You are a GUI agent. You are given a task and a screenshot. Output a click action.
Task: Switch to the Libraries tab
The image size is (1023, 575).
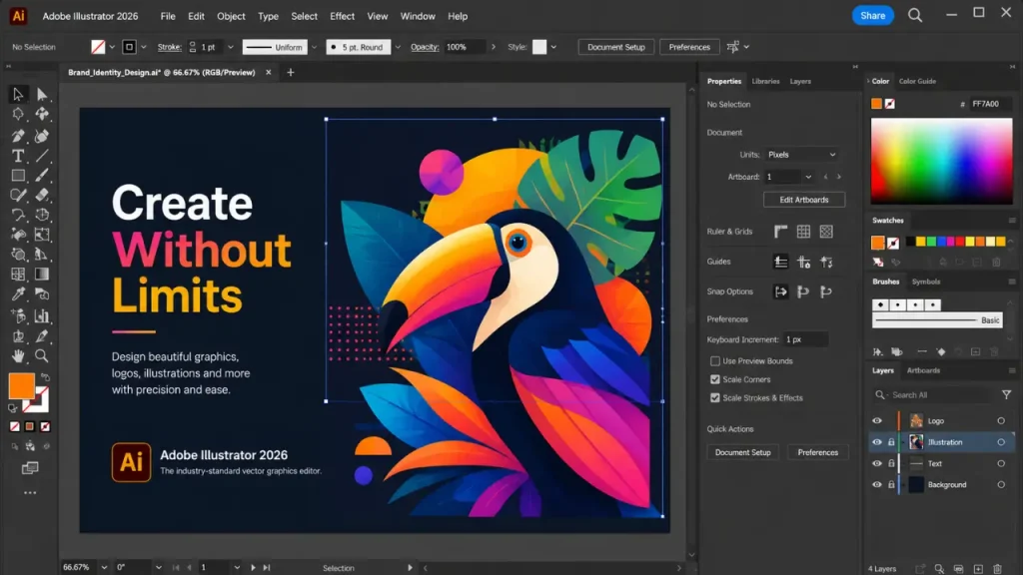pos(765,82)
